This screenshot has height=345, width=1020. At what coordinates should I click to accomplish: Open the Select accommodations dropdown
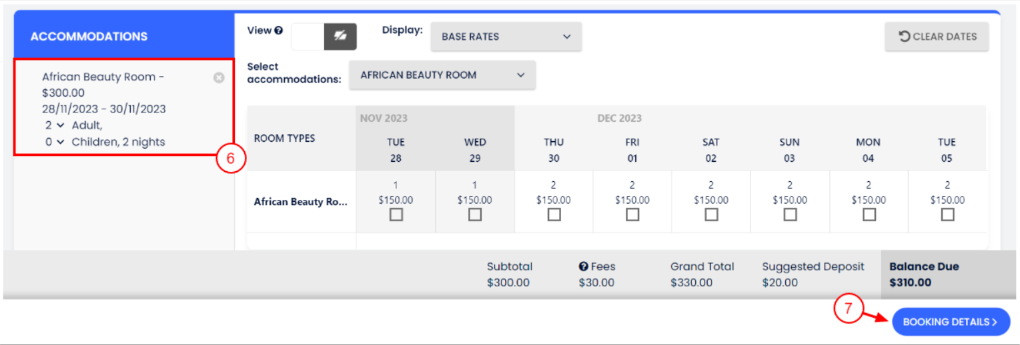(x=442, y=75)
